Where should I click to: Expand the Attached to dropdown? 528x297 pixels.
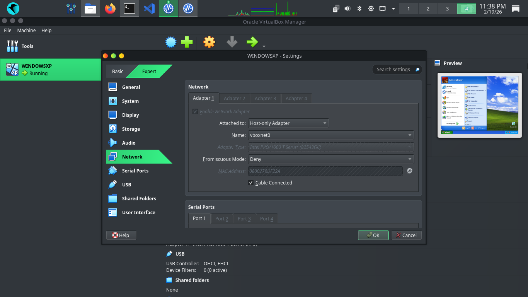tap(288, 123)
